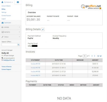Open the Dashboard menu item
The width and height of the screenshot is (107, 102).
7,23
